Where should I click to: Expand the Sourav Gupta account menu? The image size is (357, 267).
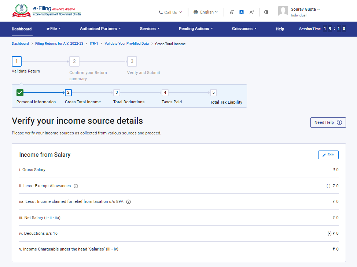point(305,9)
